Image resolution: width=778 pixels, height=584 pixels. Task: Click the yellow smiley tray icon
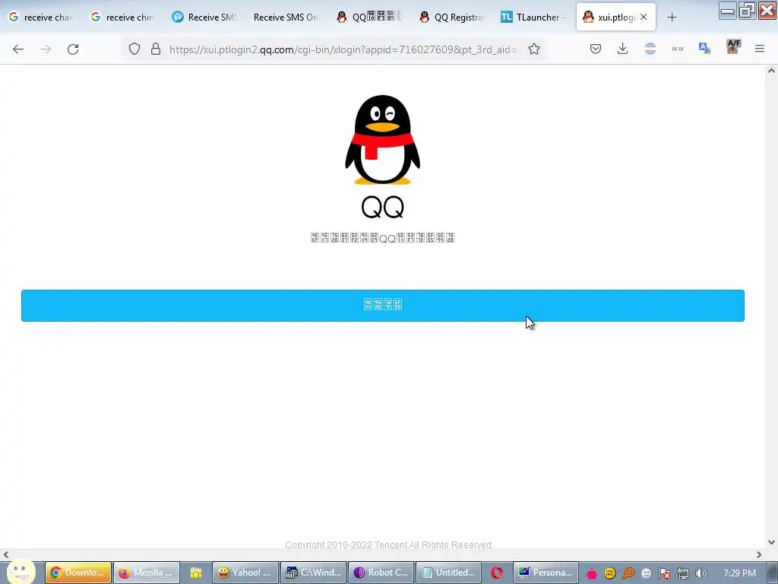coord(610,573)
